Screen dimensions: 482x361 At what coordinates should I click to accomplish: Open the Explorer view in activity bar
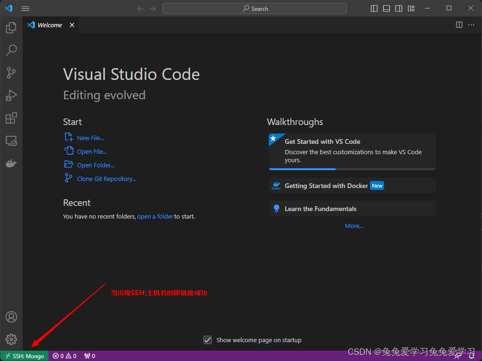click(11, 28)
